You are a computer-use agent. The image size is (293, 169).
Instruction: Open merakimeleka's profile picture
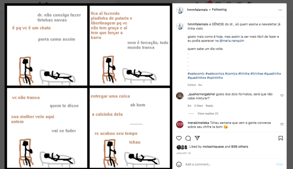[x=180, y=124]
